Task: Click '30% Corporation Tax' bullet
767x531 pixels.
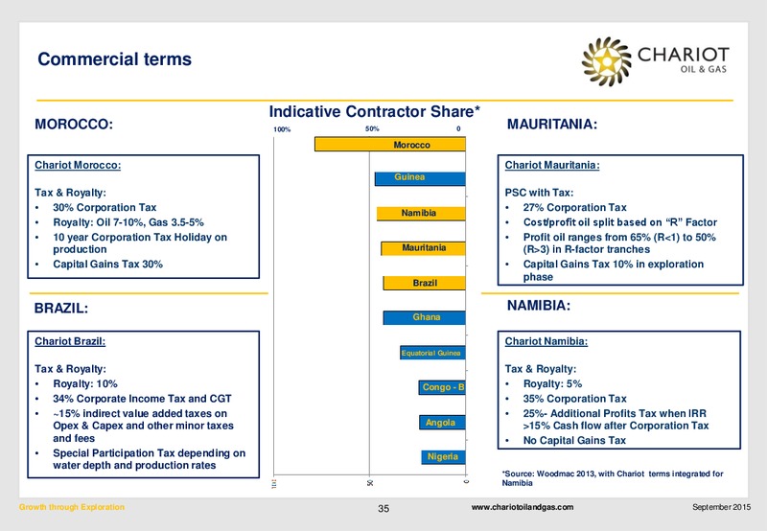Action: click(105, 207)
